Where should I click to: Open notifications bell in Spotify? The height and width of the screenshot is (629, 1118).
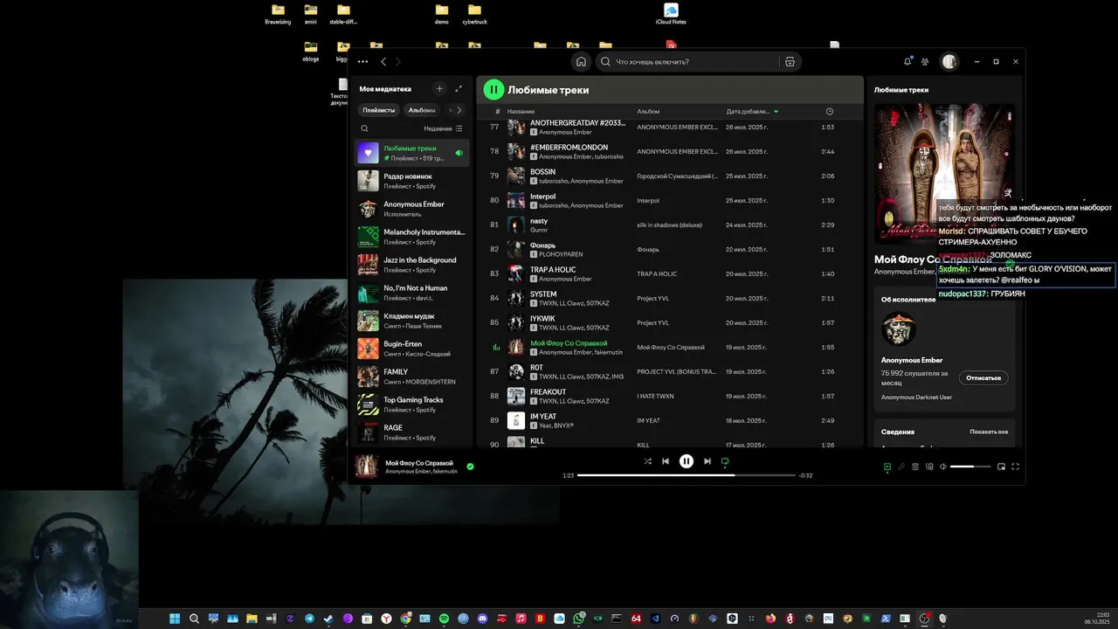908,61
